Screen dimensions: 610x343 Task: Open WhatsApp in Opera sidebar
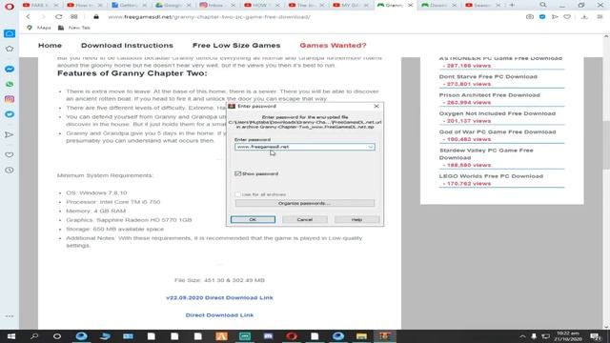10,84
